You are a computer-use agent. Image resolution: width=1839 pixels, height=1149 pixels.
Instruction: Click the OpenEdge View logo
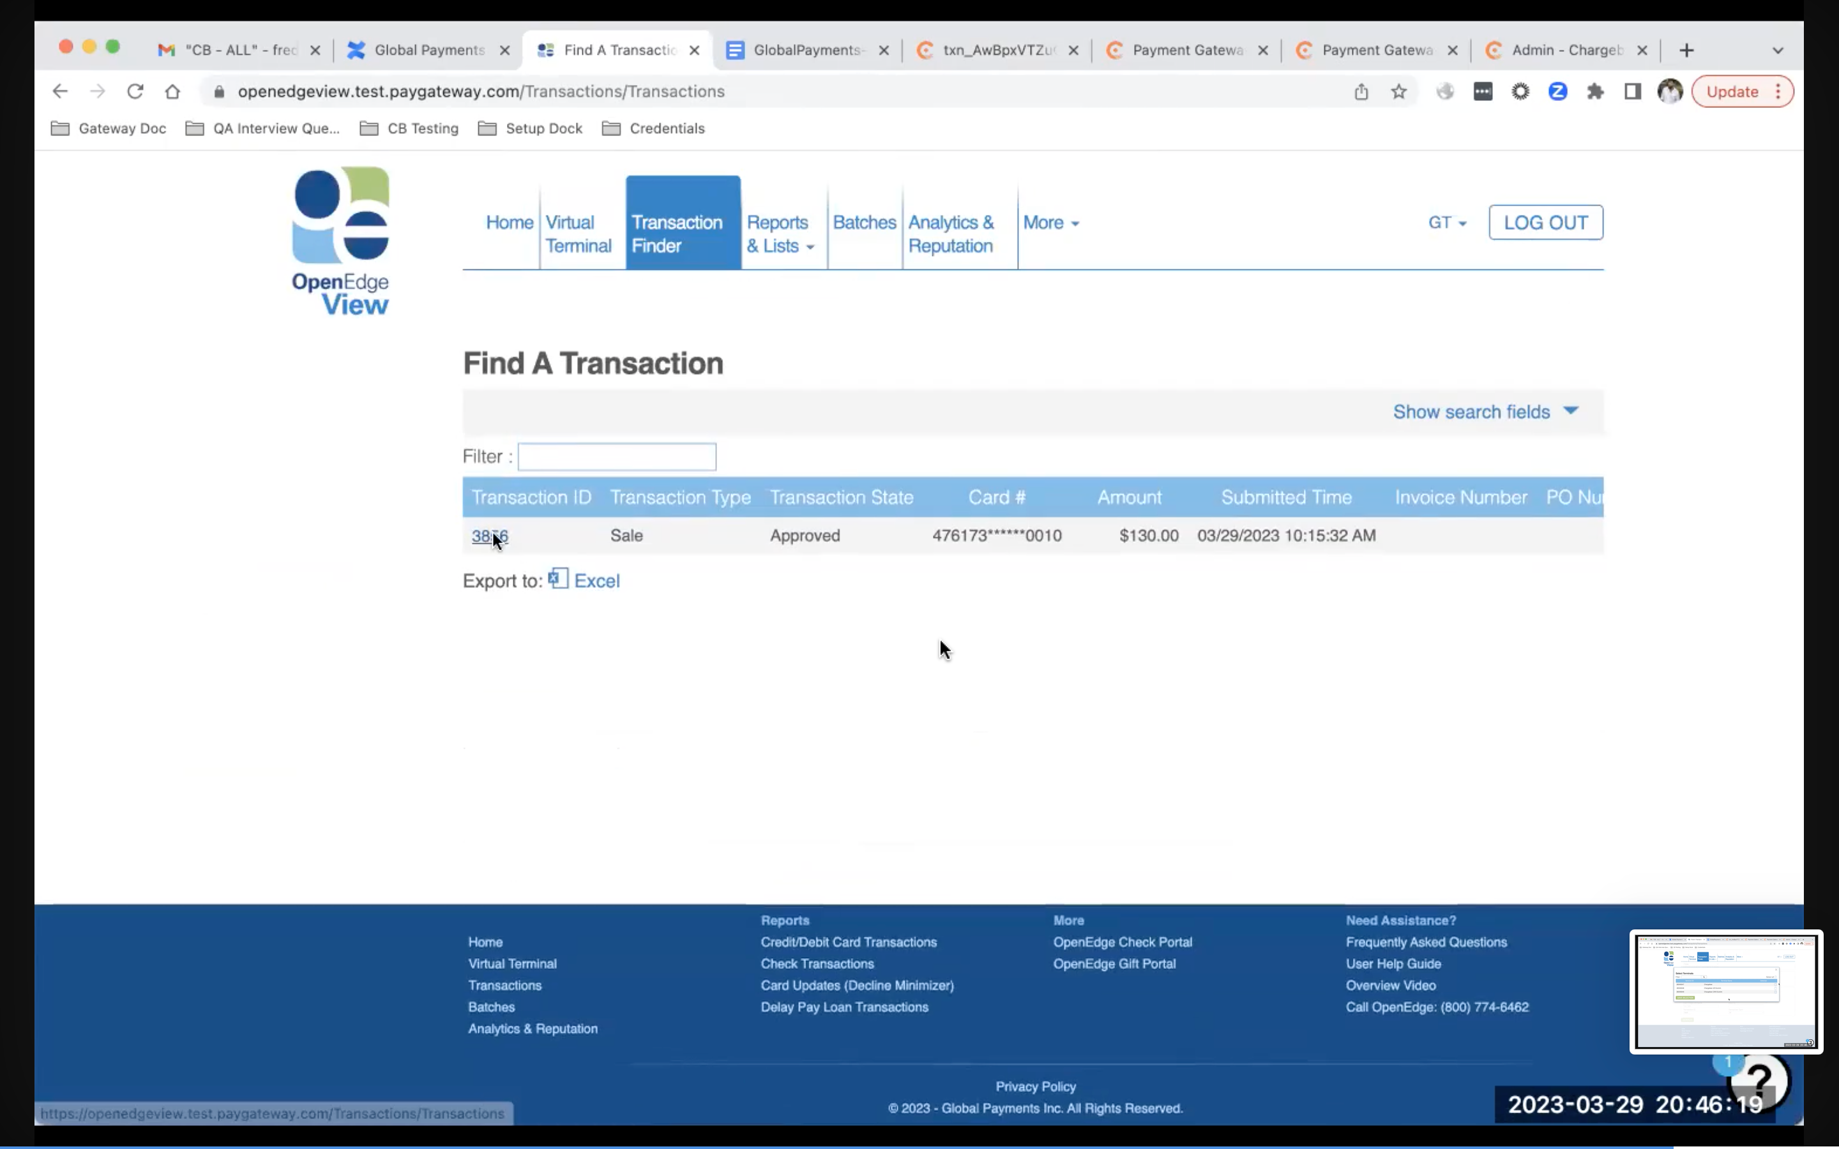point(340,241)
